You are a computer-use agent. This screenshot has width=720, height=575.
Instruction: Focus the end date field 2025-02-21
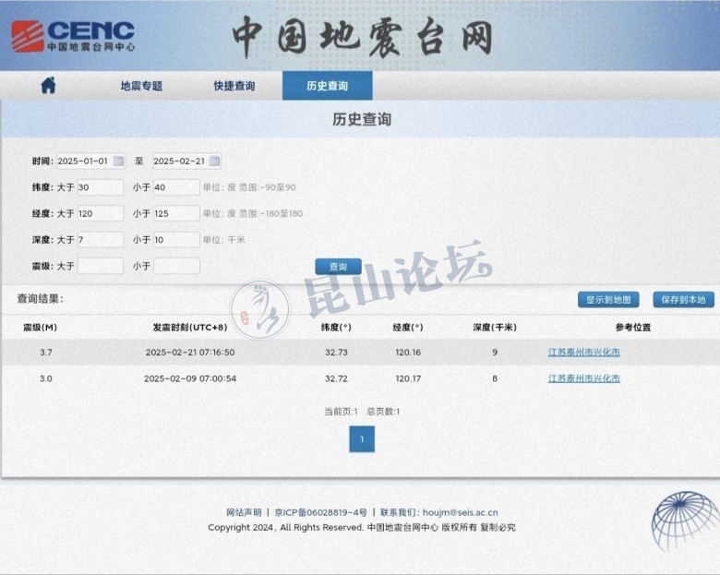[x=179, y=161]
